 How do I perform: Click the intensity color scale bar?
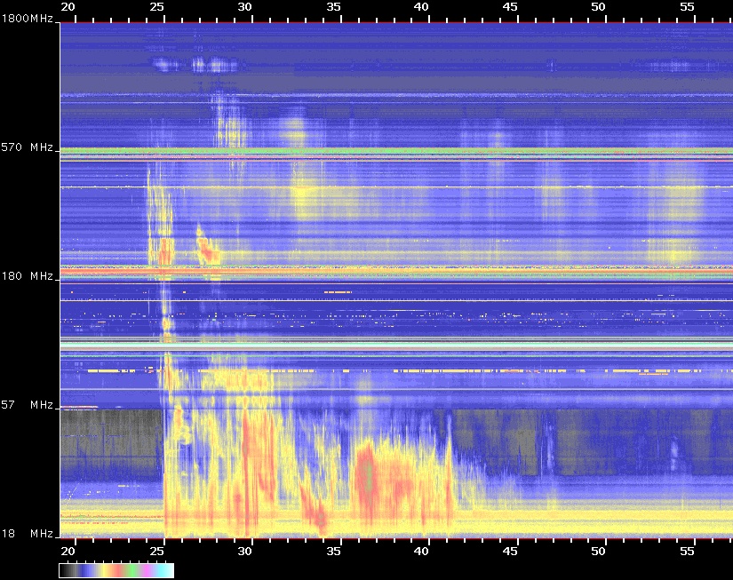[x=116, y=570]
